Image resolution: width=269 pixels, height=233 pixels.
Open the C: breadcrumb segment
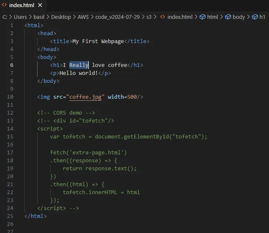coord(5,17)
